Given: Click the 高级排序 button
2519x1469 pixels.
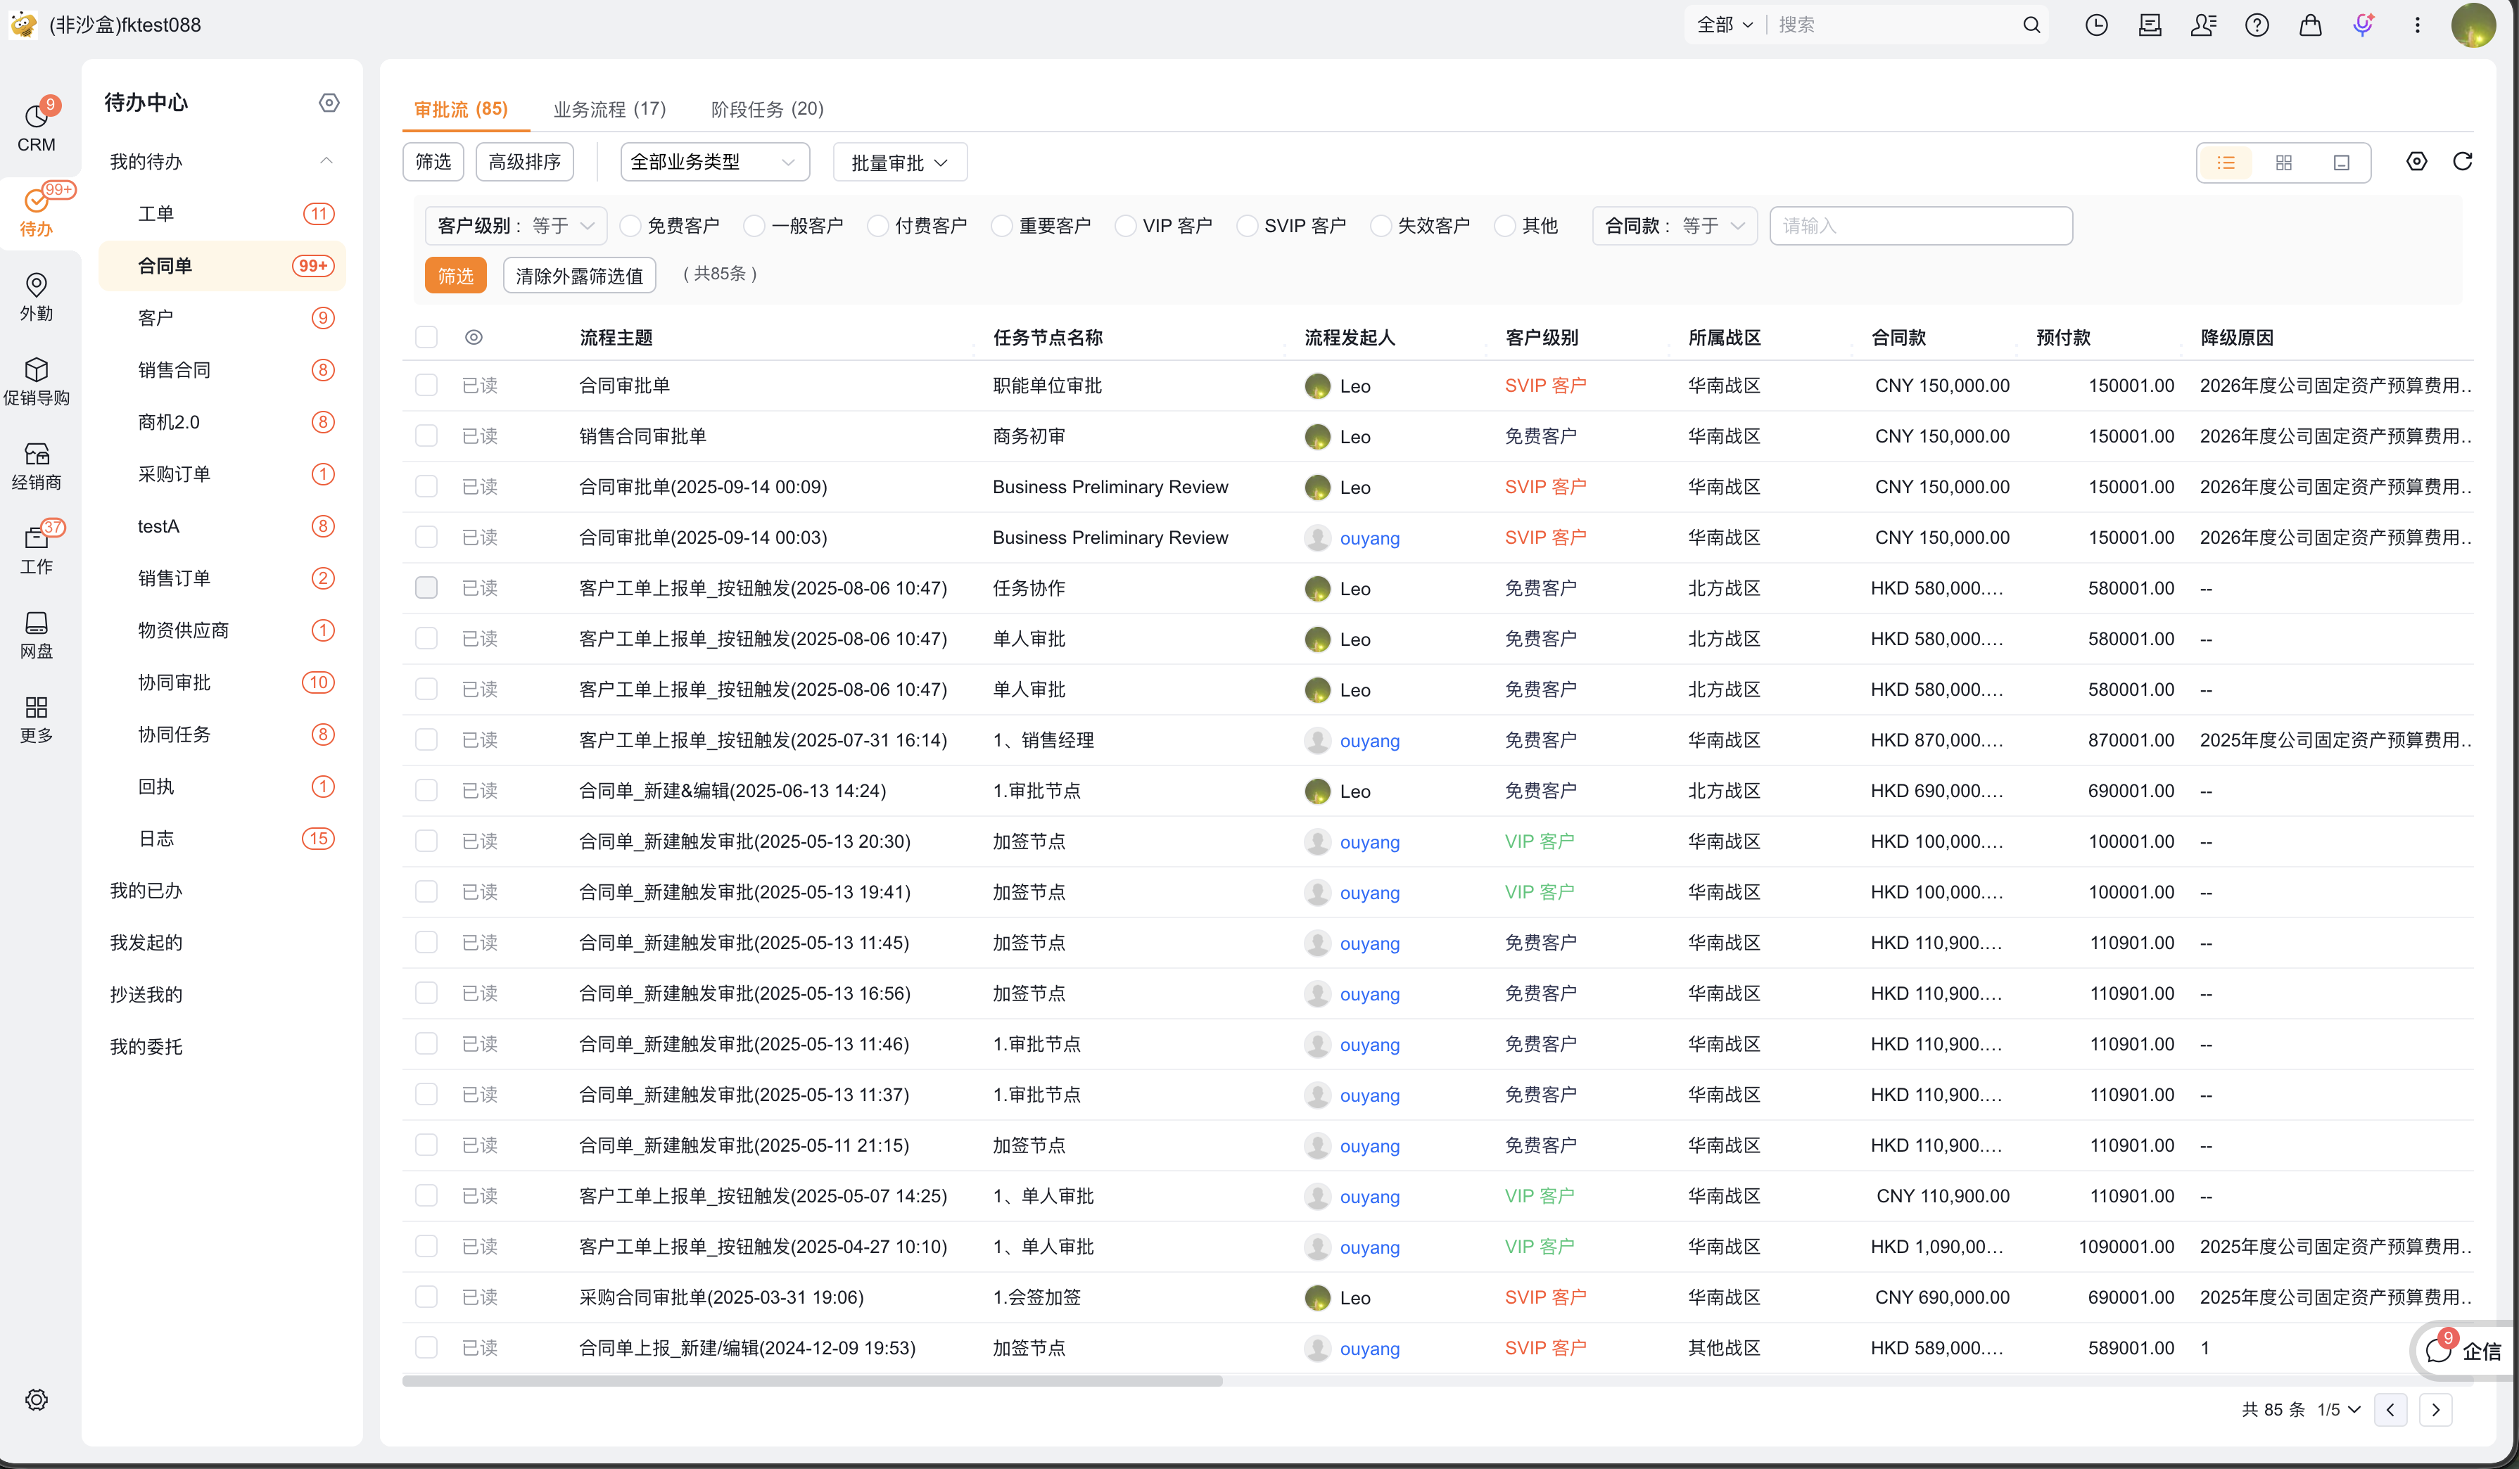Looking at the screenshot, I should [x=525, y=162].
